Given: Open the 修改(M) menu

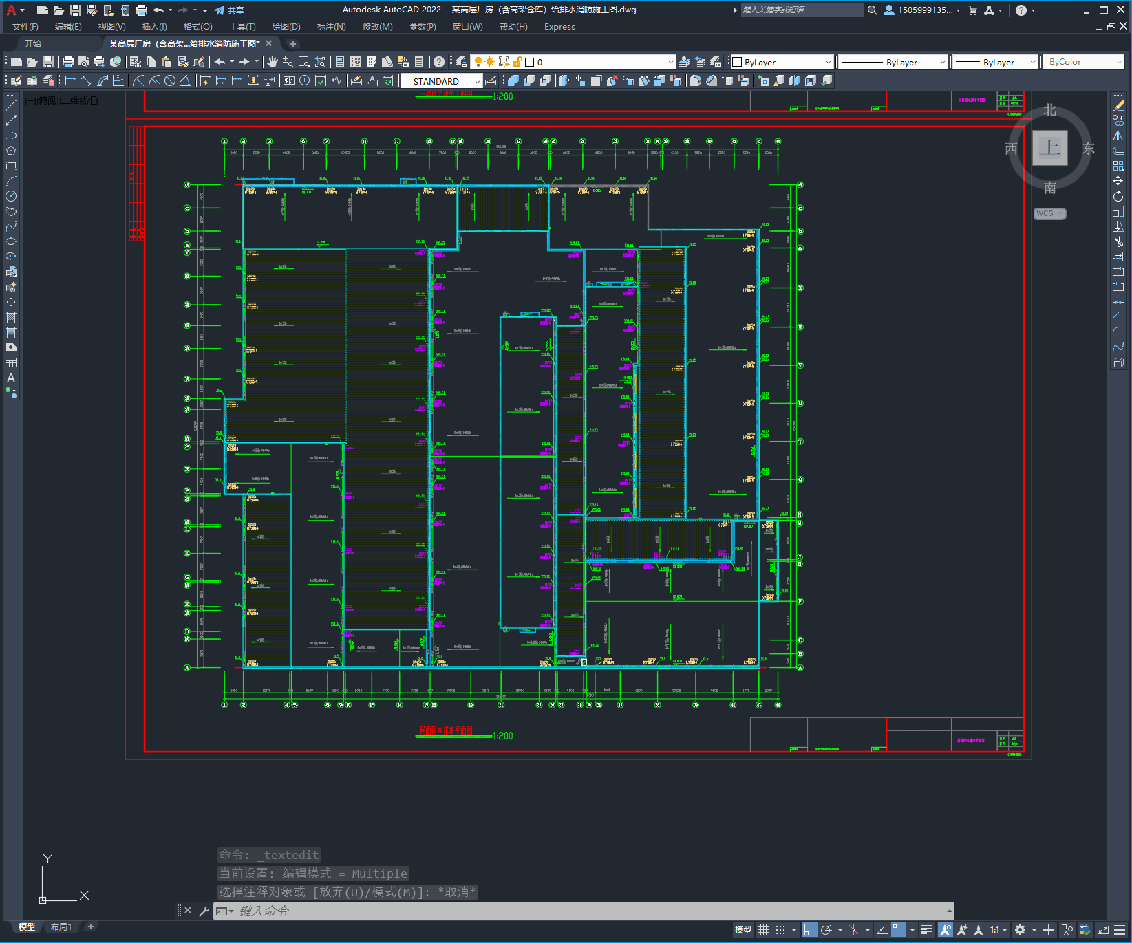Looking at the screenshot, I should [377, 27].
